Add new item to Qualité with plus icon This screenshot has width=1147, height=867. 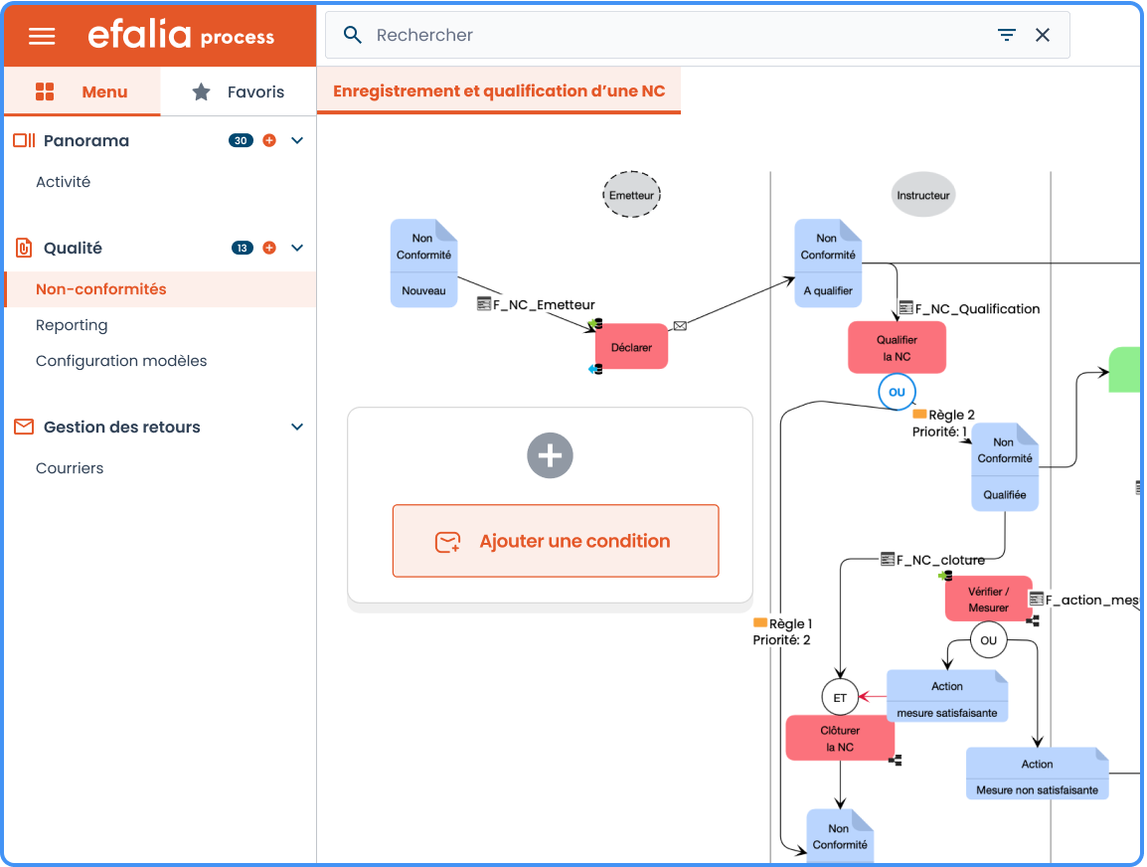click(269, 248)
